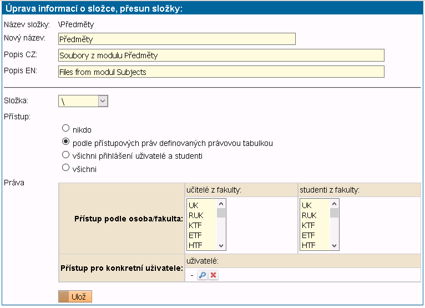Select access by rights table radio option
The width and height of the screenshot is (425, 308).
point(66,142)
